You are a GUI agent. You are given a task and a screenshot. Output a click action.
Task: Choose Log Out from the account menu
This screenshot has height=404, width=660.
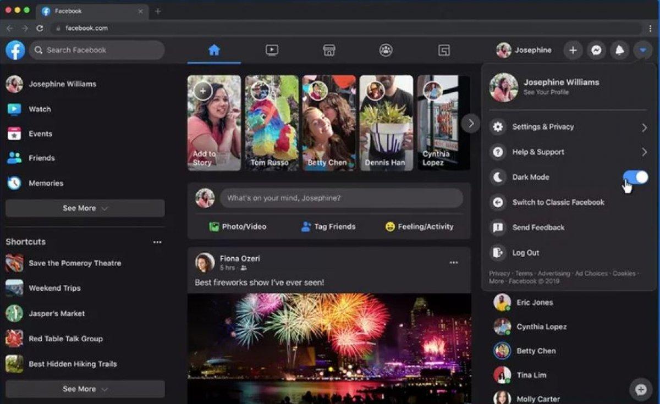(525, 253)
